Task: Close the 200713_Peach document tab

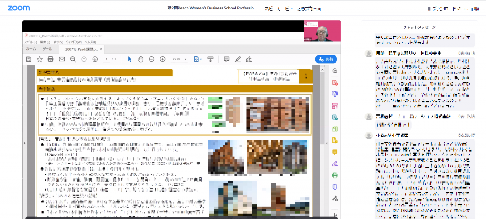Action: 101,49
